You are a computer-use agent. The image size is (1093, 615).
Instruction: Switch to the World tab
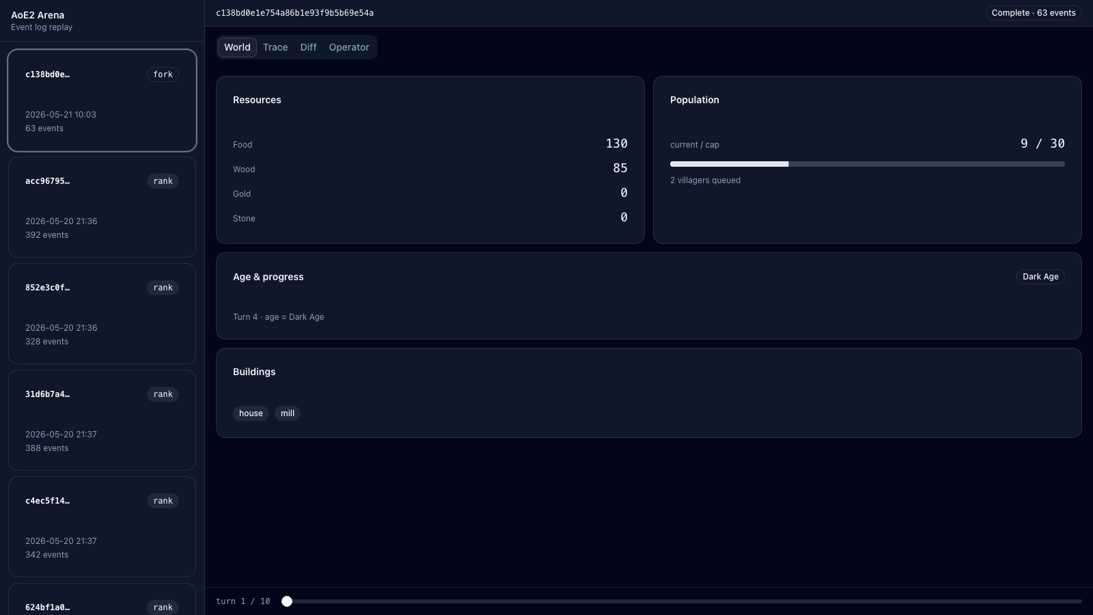[x=237, y=47]
